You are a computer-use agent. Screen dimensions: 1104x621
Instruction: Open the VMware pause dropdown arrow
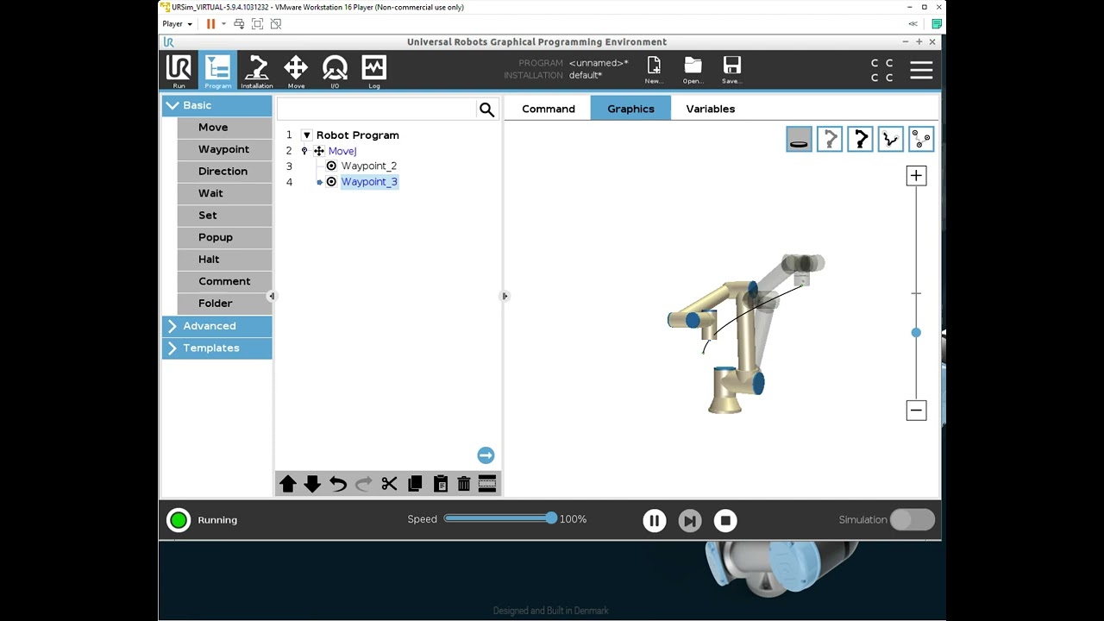click(x=223, y=24)
